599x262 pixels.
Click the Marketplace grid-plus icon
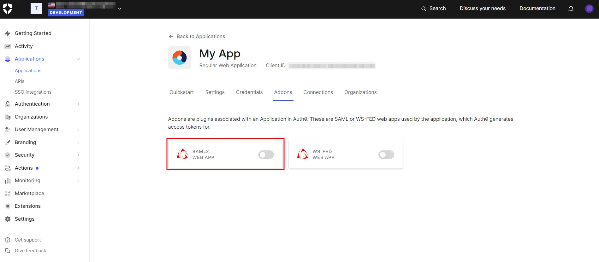8,194
